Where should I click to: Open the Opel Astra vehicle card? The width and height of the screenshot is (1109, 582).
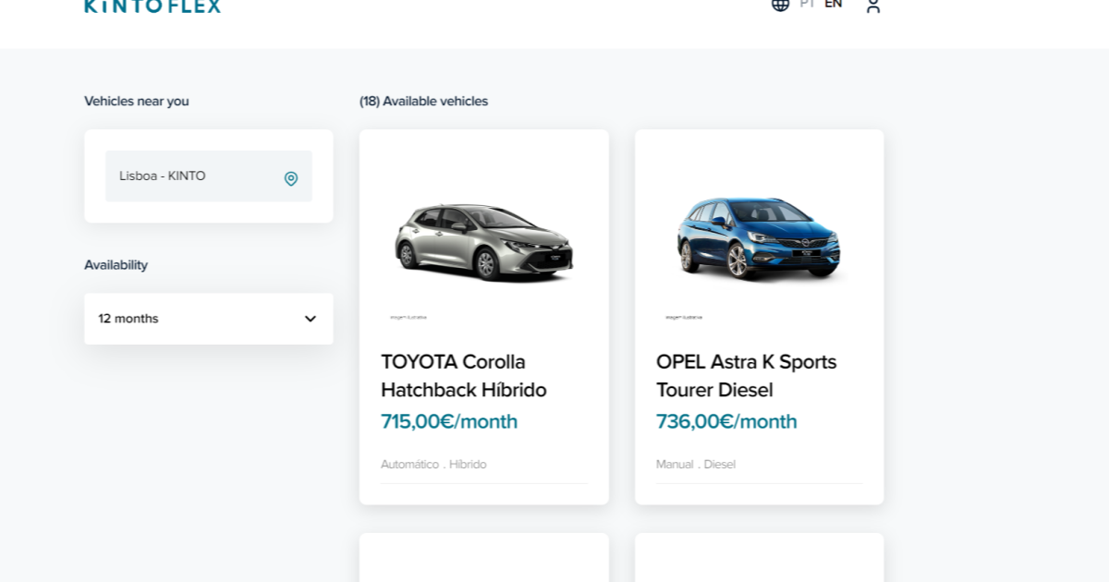coord(758,316)
